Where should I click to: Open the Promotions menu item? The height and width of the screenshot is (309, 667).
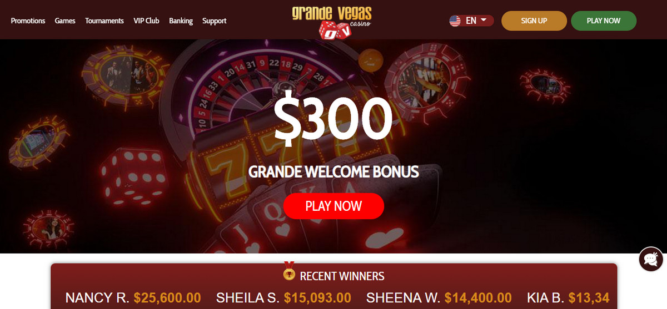[x=28, y=21]
